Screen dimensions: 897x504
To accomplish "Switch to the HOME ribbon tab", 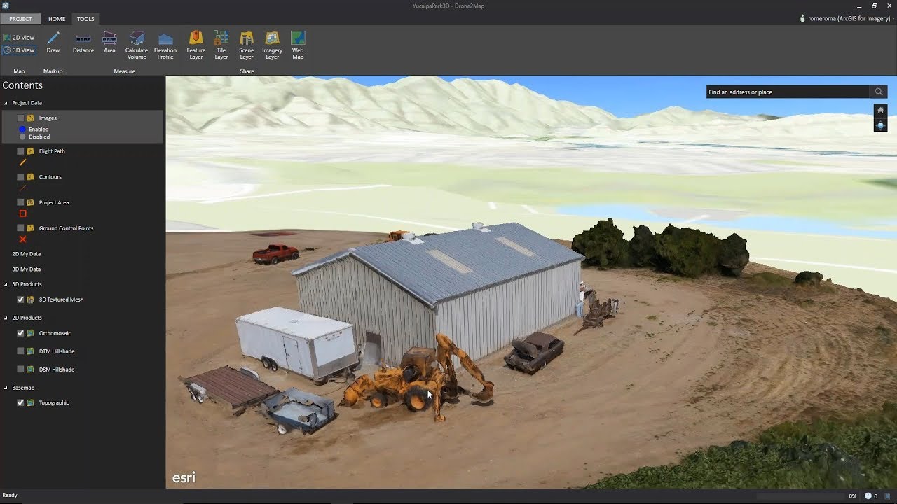I will (57, 19).
